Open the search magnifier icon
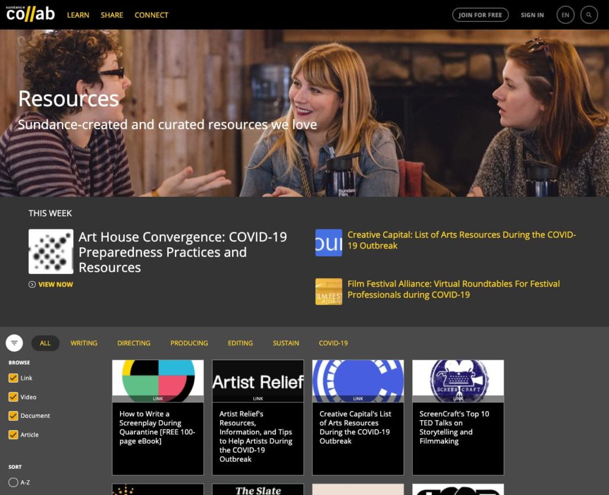 pyautogui.click(x=589, y=15)
